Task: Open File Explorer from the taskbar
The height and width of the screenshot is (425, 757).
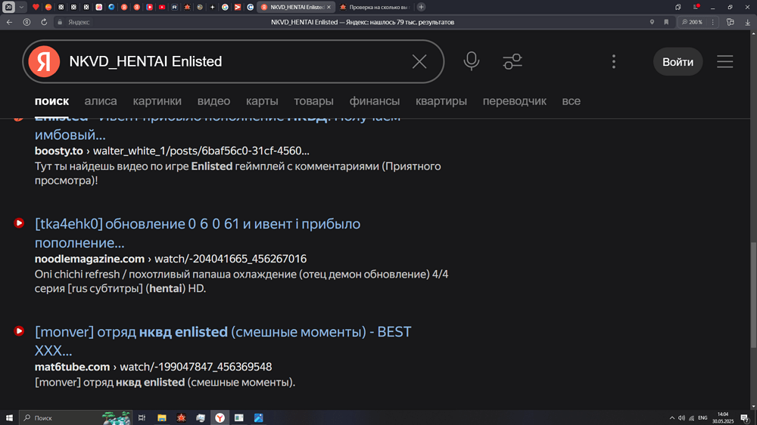Action: tap(162, 417)
